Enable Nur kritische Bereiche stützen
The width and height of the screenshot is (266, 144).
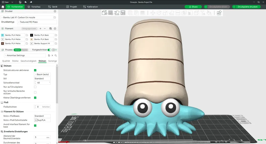tap(35, 92)
